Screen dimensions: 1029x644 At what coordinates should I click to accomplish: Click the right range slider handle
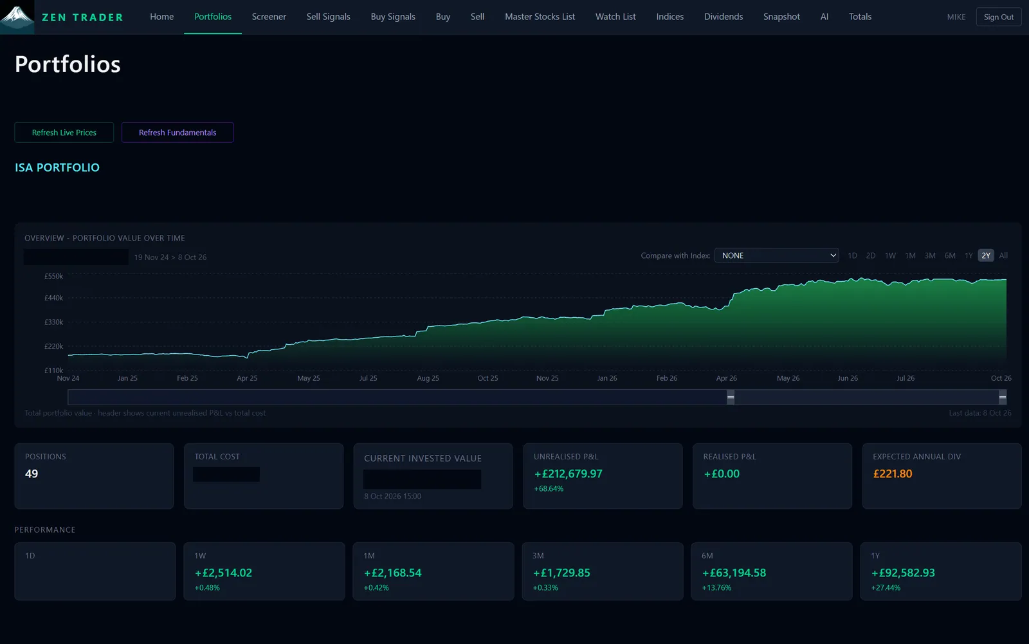[1002, 397]
